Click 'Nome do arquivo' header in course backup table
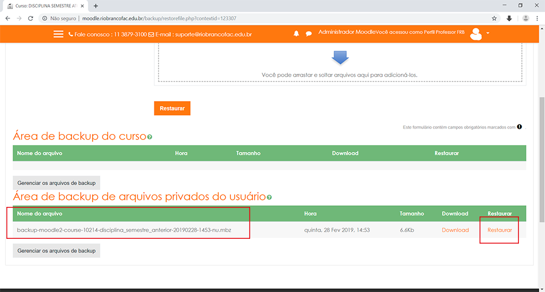This screenshot has width=545, height=292. pos(39,153)
